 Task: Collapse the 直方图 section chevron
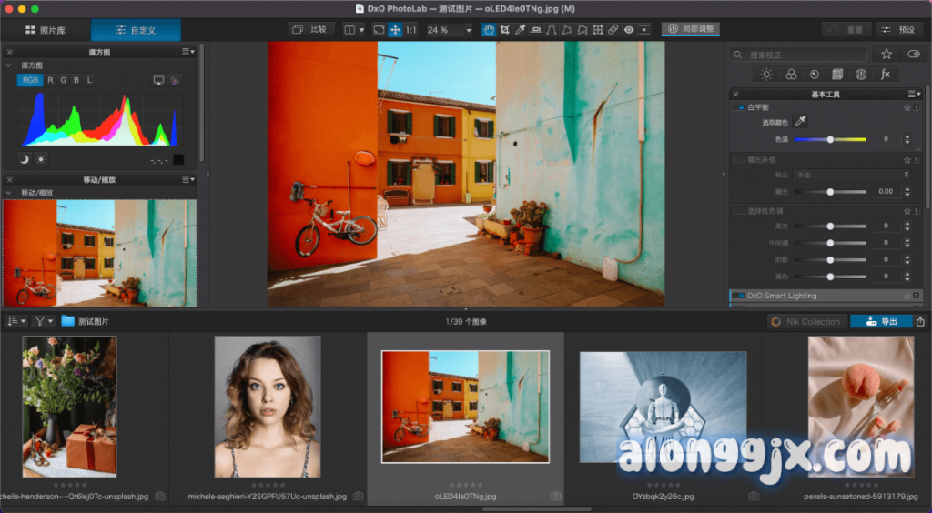(9, 65)
